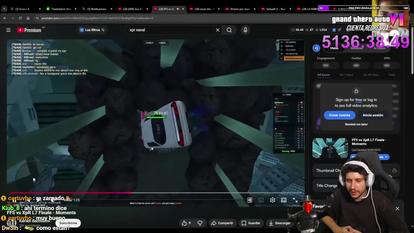The height and width of the screenshot is (233, 414).
Task: Open the Los filtros filter chip
Action: pos(92,30)
